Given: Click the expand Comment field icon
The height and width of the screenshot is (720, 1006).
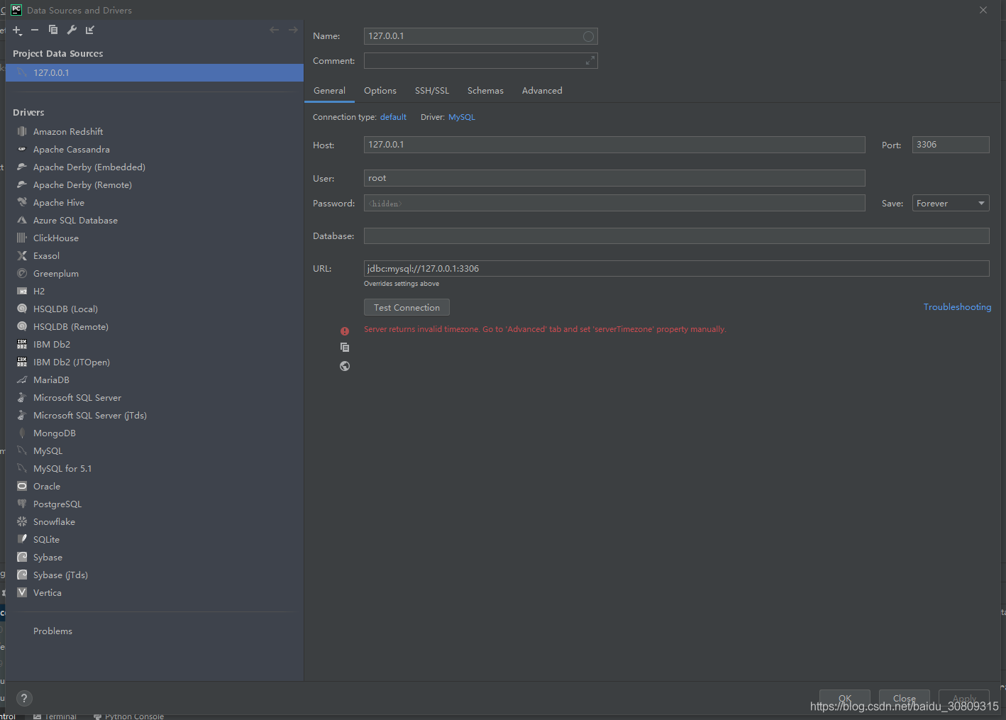Looking at the screenshot, I should point(590,61).
